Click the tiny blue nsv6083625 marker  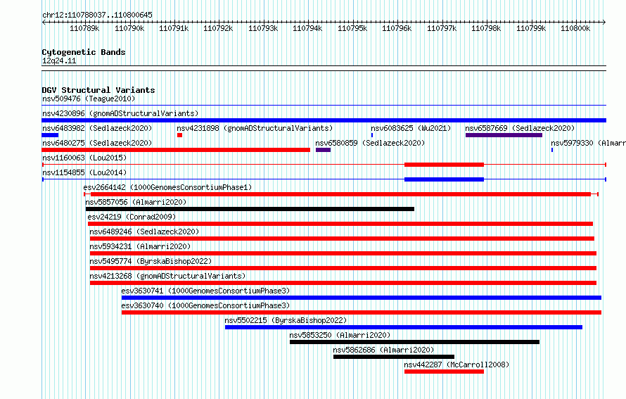[x=372, y=135]
